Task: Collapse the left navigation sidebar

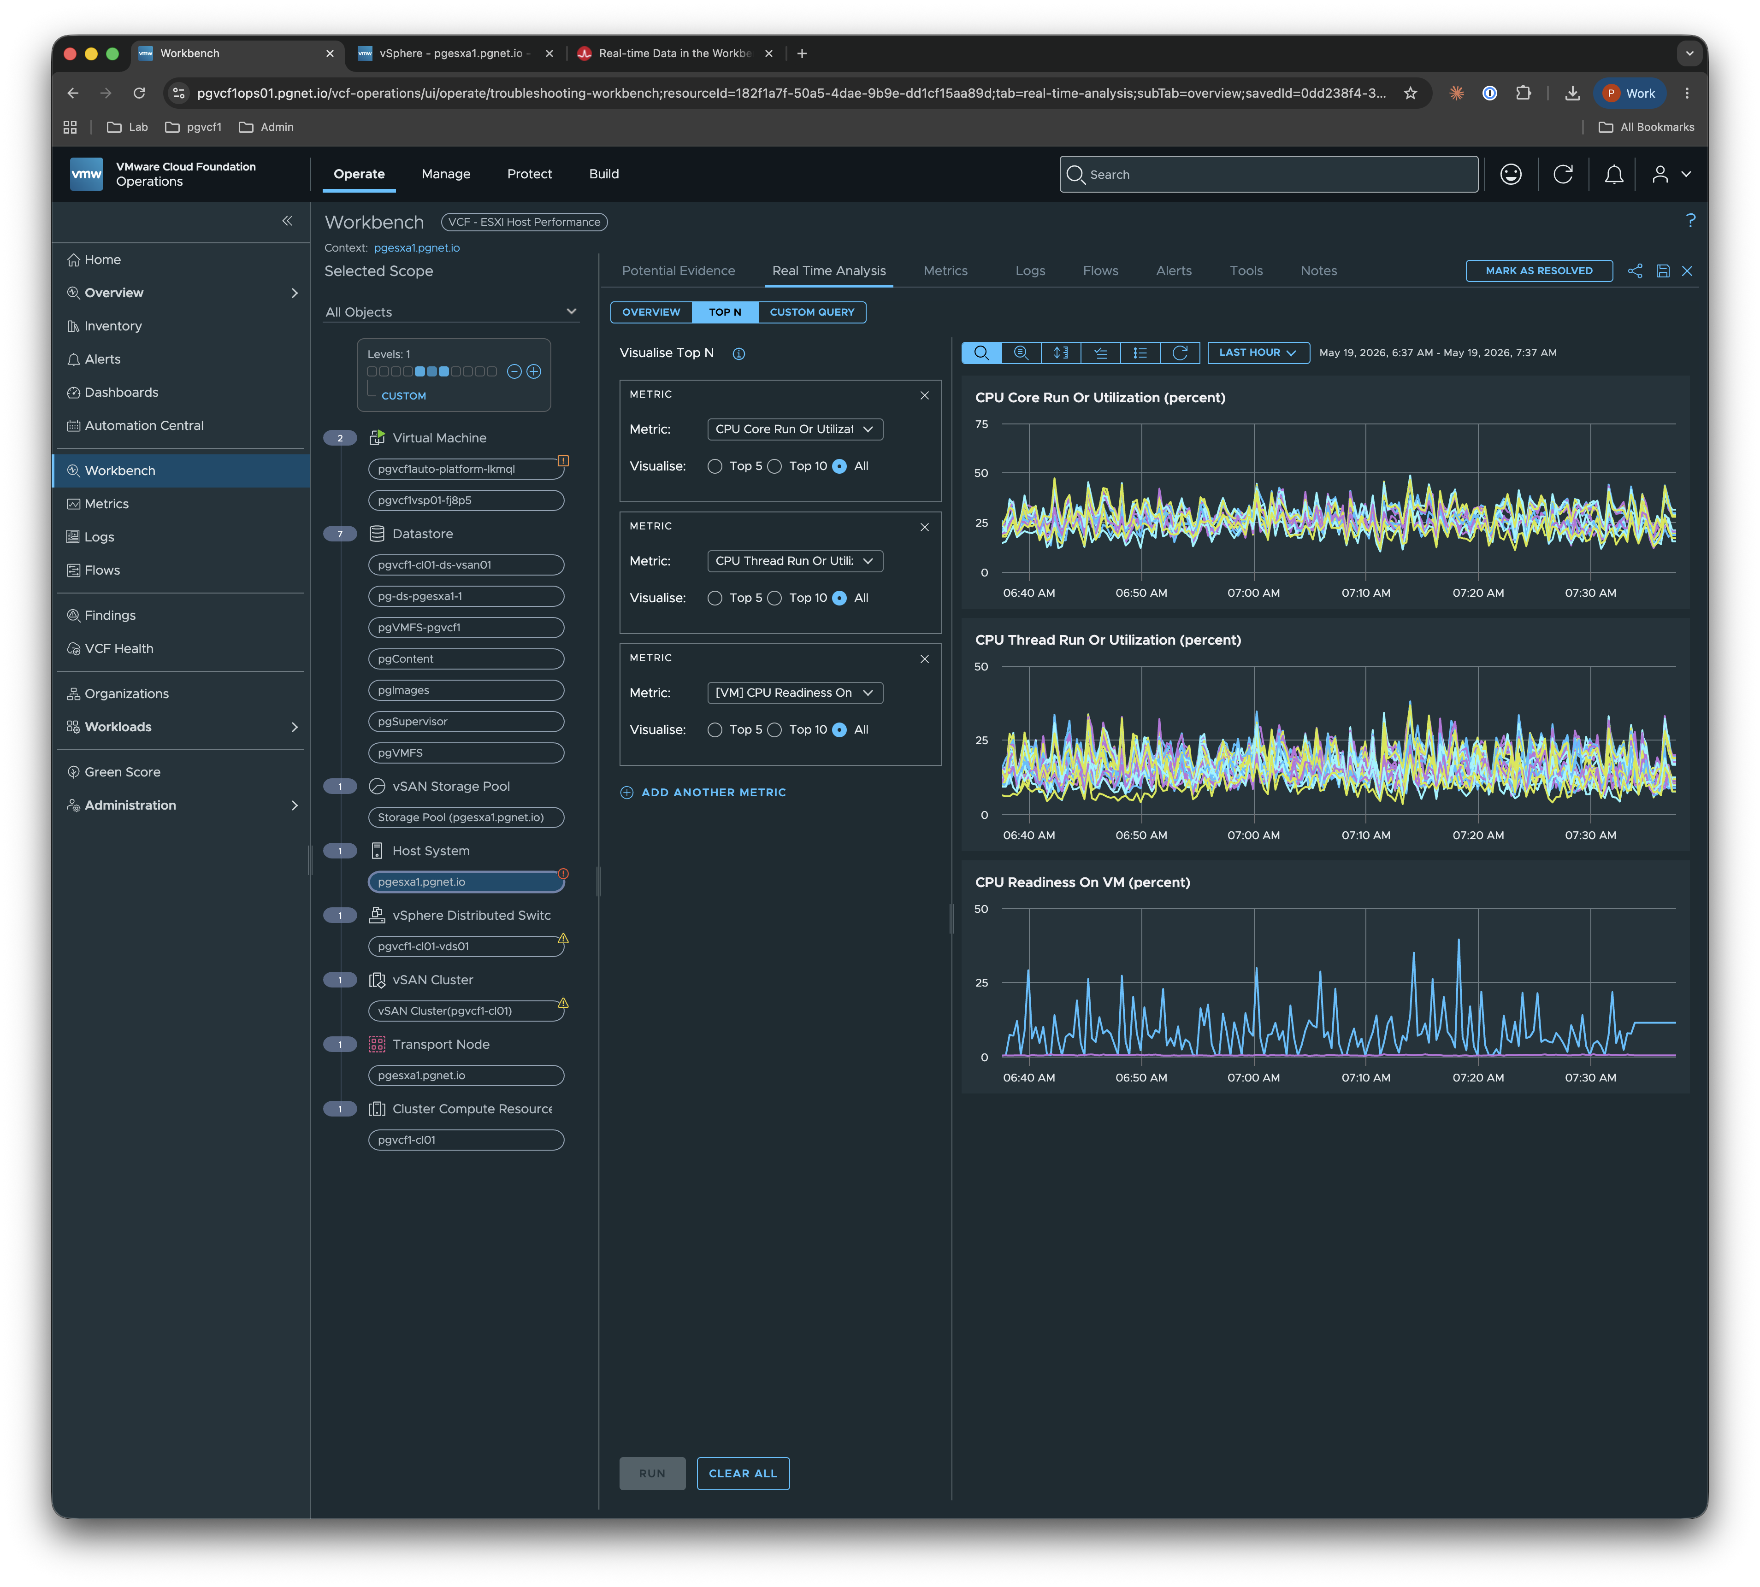Action: [x=287, y=222]
